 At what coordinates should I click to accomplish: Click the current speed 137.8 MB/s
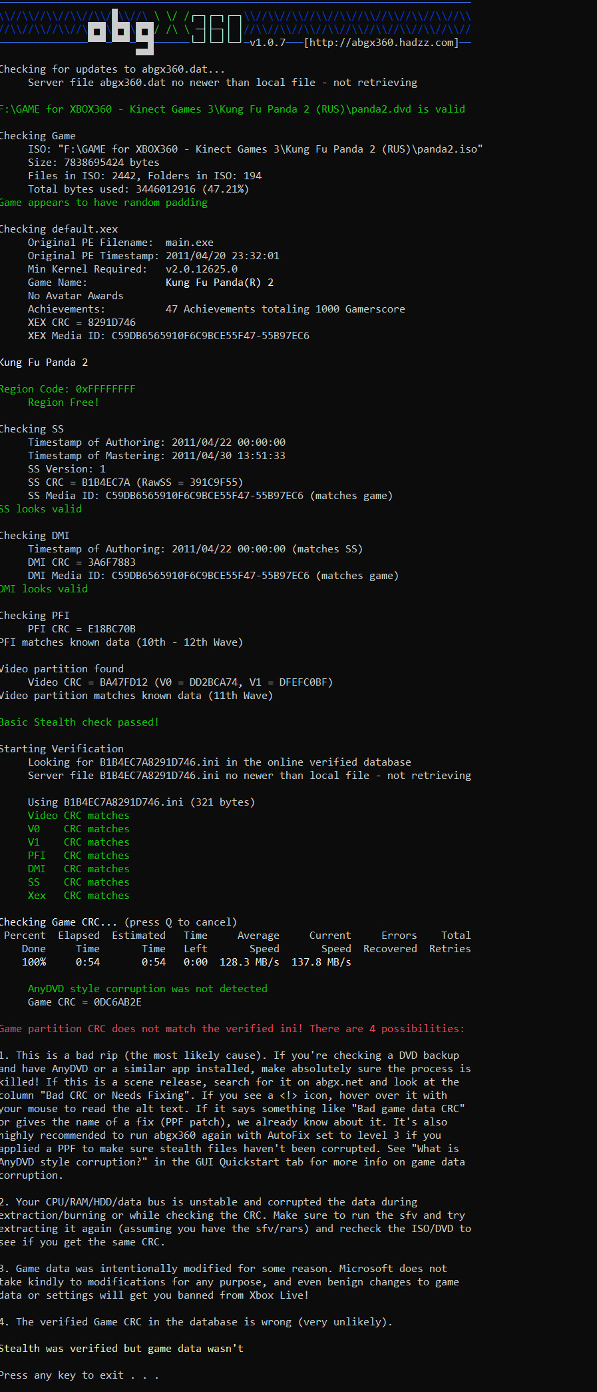(321, 962)
